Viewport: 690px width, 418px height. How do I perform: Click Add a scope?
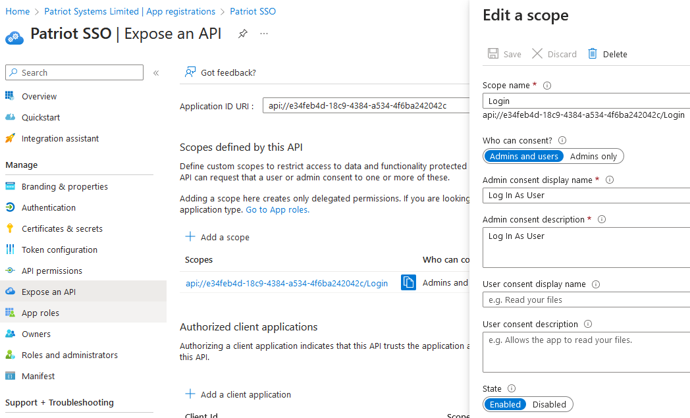click(x=217, y=237)
